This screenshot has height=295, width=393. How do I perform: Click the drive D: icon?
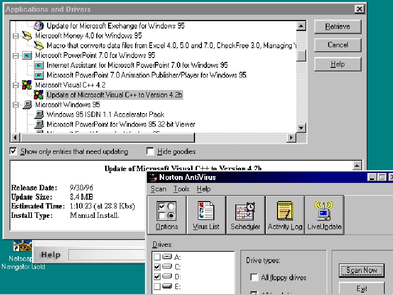(167, 276)
